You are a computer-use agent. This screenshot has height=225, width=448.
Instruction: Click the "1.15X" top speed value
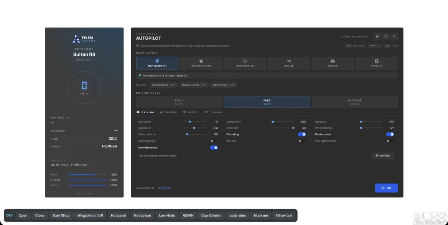coord(391,122)
